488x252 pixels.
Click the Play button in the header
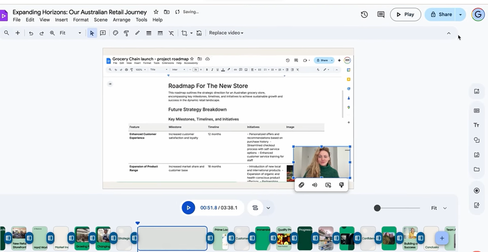pos(405,14)
